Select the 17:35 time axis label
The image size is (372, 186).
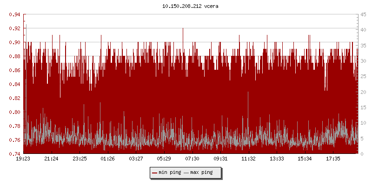tap(333, 159)
